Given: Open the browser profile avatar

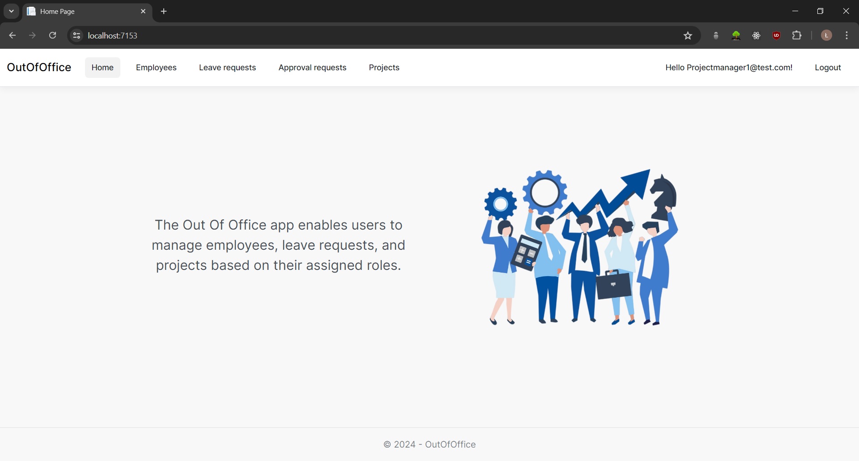Looking at the screenshot, I should (826, 35).
